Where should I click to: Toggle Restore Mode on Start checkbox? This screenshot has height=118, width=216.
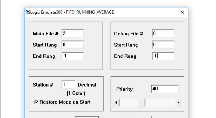[36, 102]
